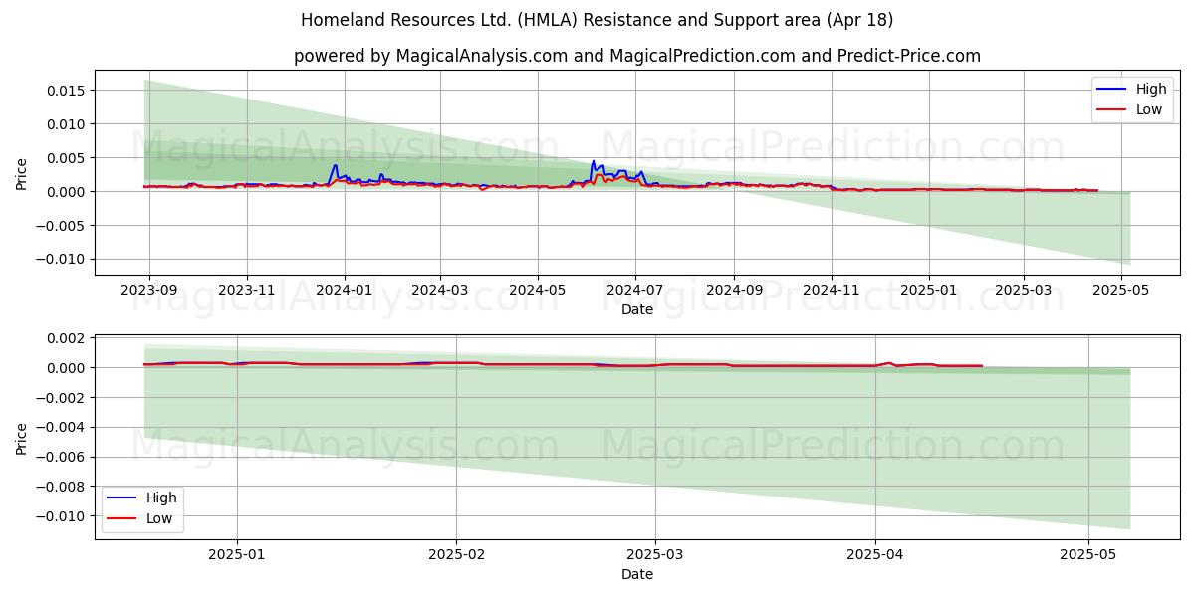The width and height of the screenshot is (1195, 597).
Task: Click the upper chart's Price axis label
Action: click(22, 173)
